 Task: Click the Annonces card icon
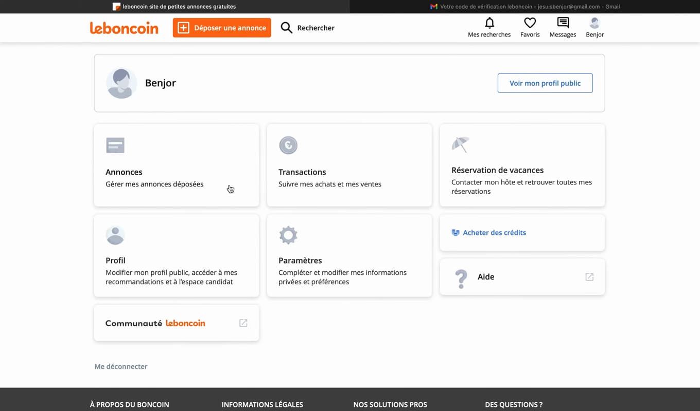115,145
